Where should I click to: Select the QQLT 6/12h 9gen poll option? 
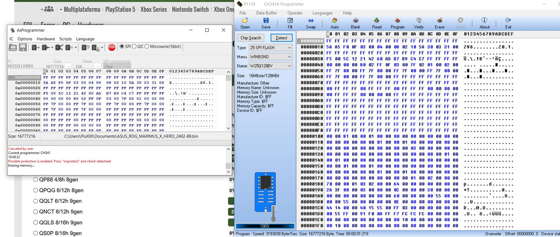coord(36,201)
